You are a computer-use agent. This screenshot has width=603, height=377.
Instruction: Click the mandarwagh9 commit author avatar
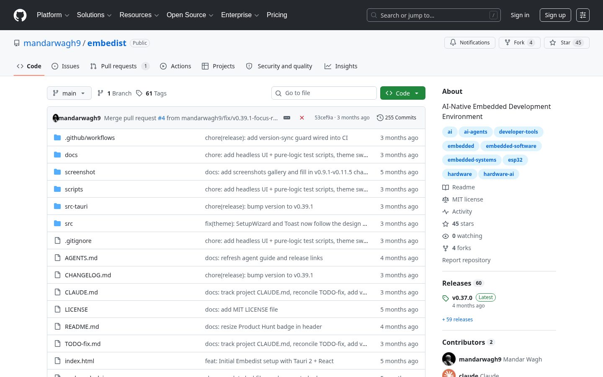[x=56, y=118]
